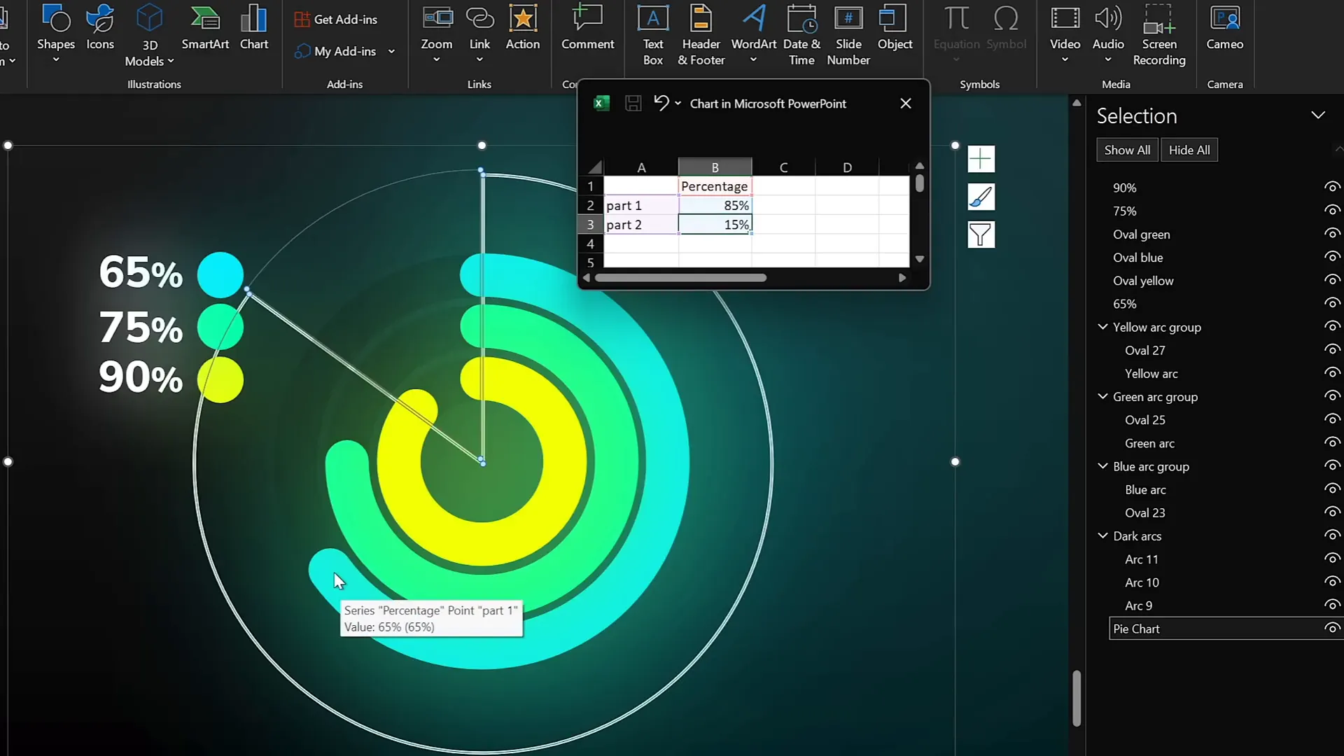The width and height of the screenshot is (1344, 756).
Task: Toggle visibility of Oval blue
Action: [1332, 256]
